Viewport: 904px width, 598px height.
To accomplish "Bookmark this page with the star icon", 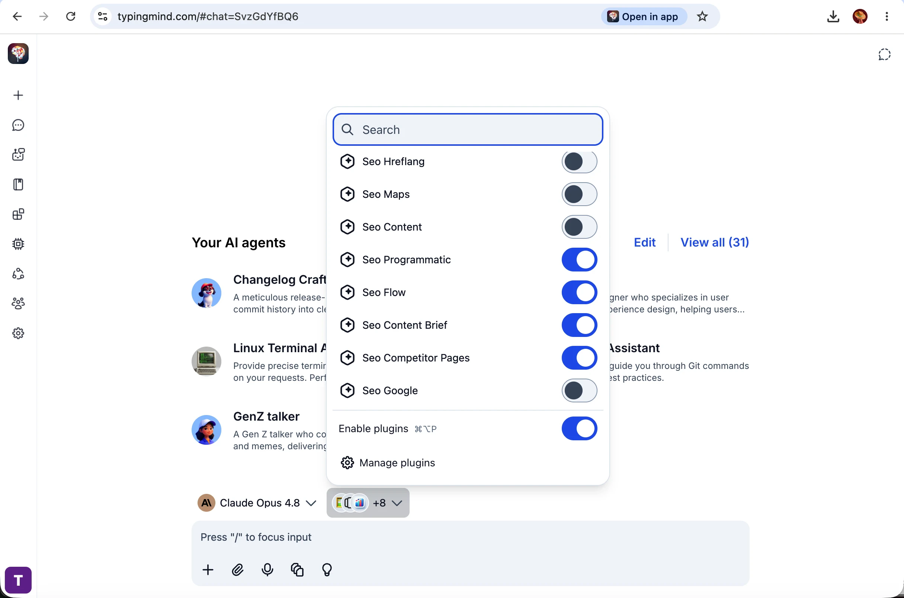I will [702, 16].
